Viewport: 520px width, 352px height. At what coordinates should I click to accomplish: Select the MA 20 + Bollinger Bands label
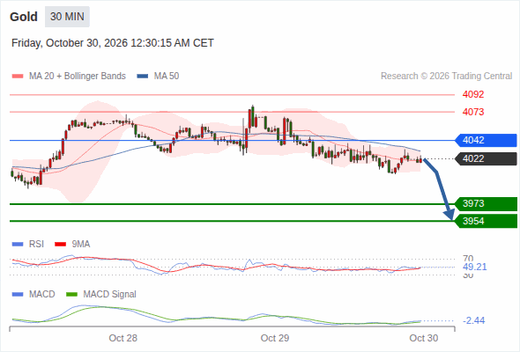tap(78, 77)
